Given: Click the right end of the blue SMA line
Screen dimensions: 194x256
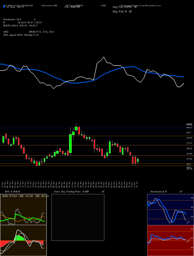Looking at the screenshot, I should [184, 77].
